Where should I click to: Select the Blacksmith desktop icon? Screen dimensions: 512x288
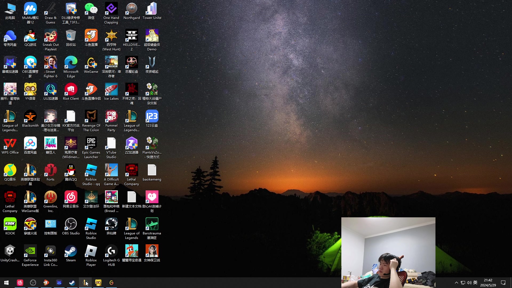click(30, 119)
